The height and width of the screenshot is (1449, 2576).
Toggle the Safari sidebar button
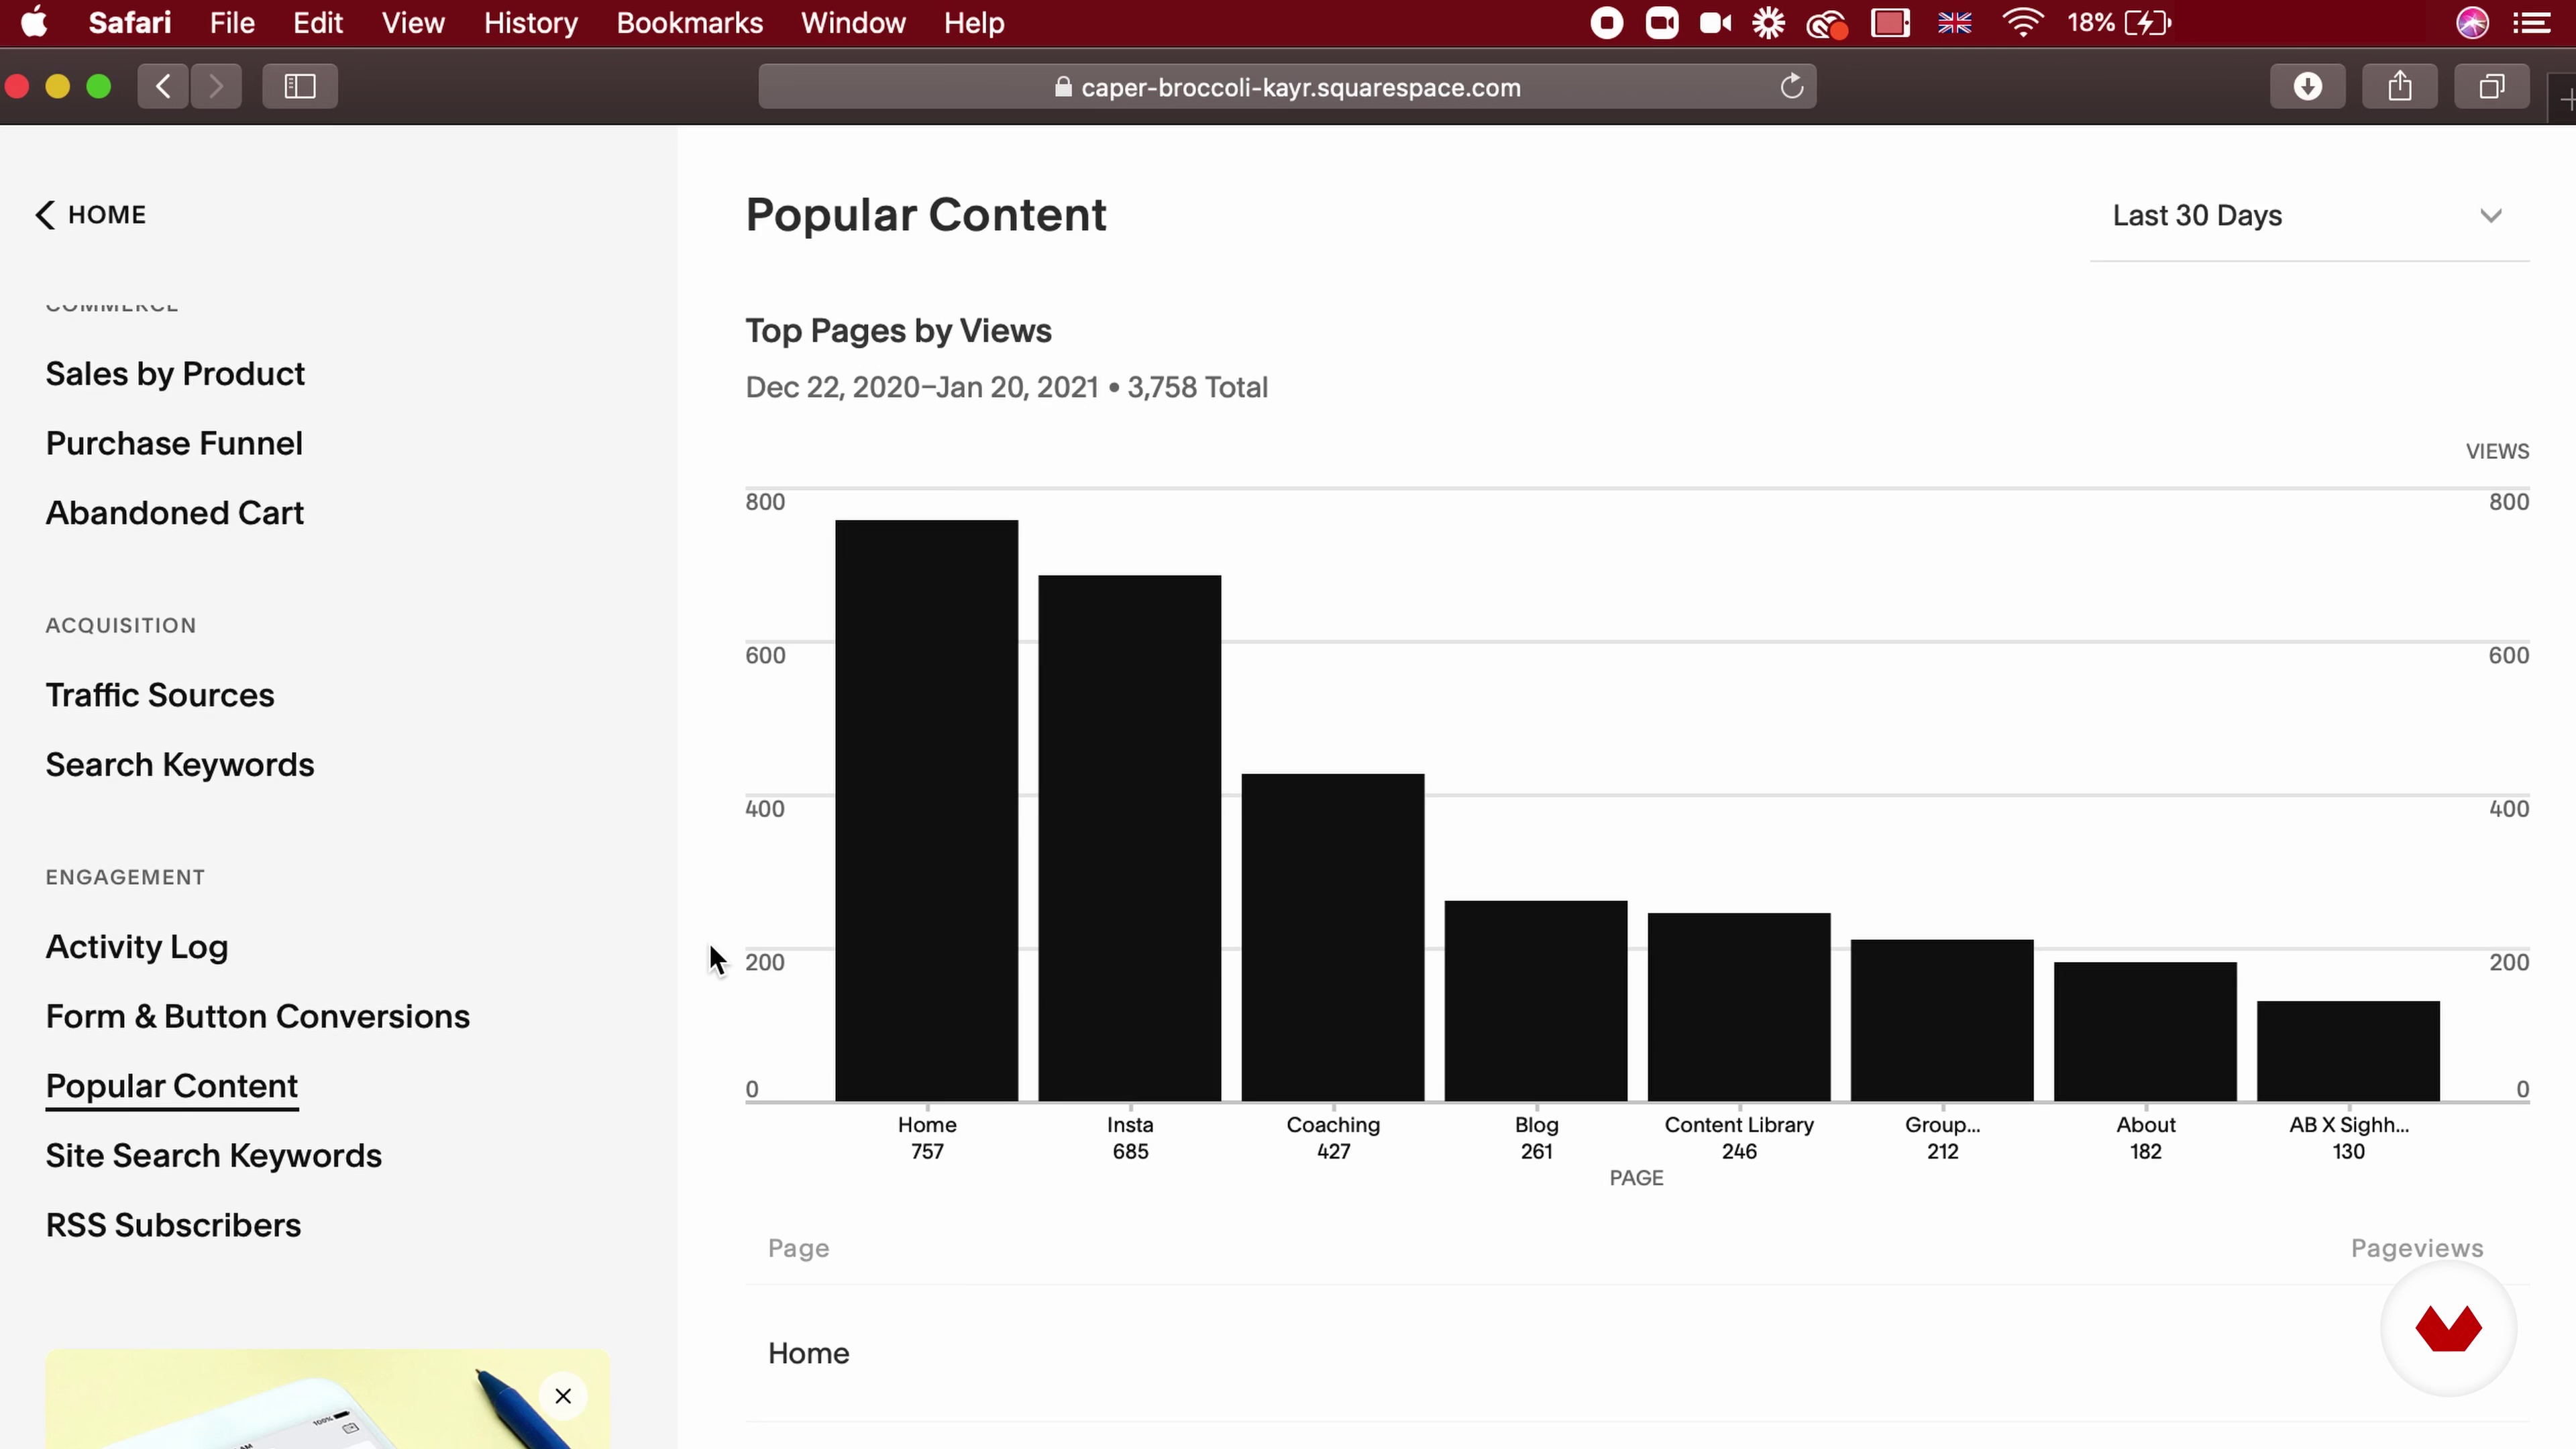pyautogui.click(x=300, y=86)
